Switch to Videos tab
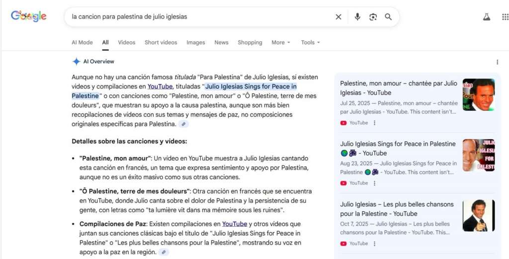 point(127,43)
